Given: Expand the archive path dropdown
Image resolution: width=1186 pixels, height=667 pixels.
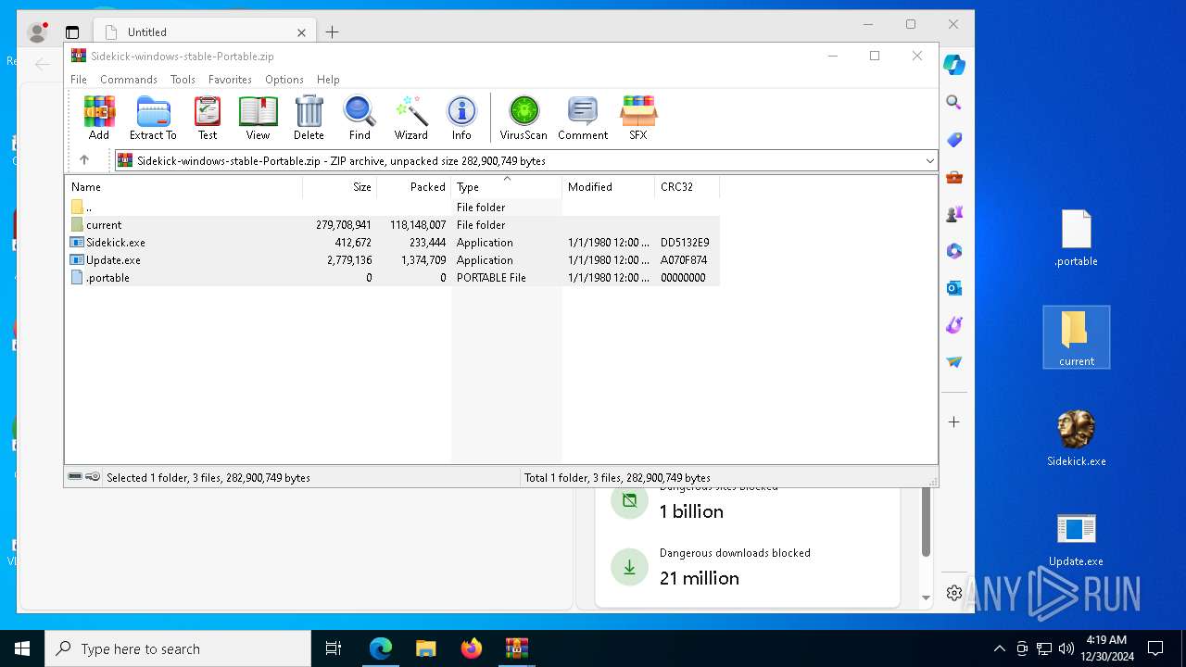Looking at the screenshot, I should tap(929, 161).
